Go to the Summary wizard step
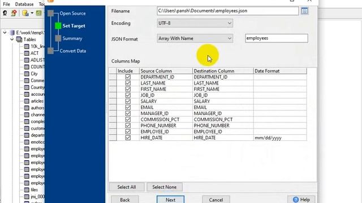362x203 pixels. pyautogui.click(x=72, y=38)
